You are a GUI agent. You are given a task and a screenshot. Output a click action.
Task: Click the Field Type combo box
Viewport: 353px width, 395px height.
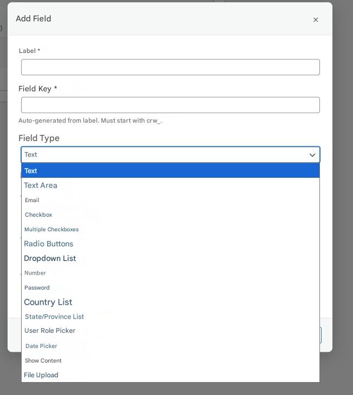point(162,155)
